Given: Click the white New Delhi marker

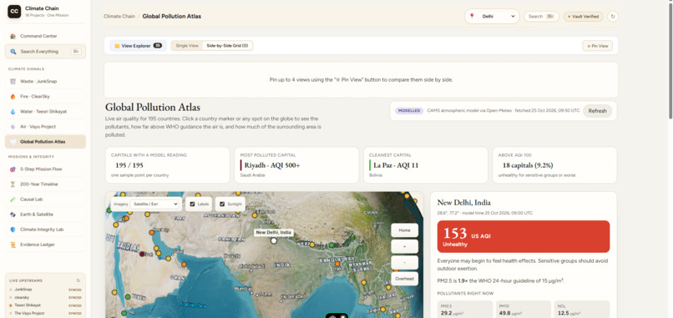Looking at the screenshot, I should click(x=273, y=240).
